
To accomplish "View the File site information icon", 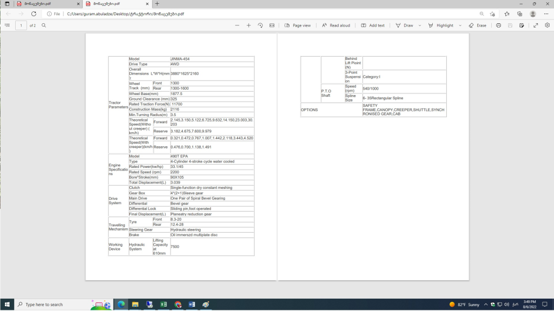I will pyautogui.click(x=54, y=13).
